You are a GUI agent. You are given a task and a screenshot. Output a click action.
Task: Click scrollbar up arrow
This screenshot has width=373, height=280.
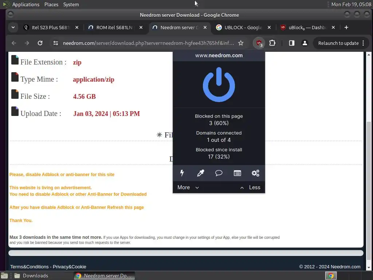pyautogui.click(x=369, y=55)
